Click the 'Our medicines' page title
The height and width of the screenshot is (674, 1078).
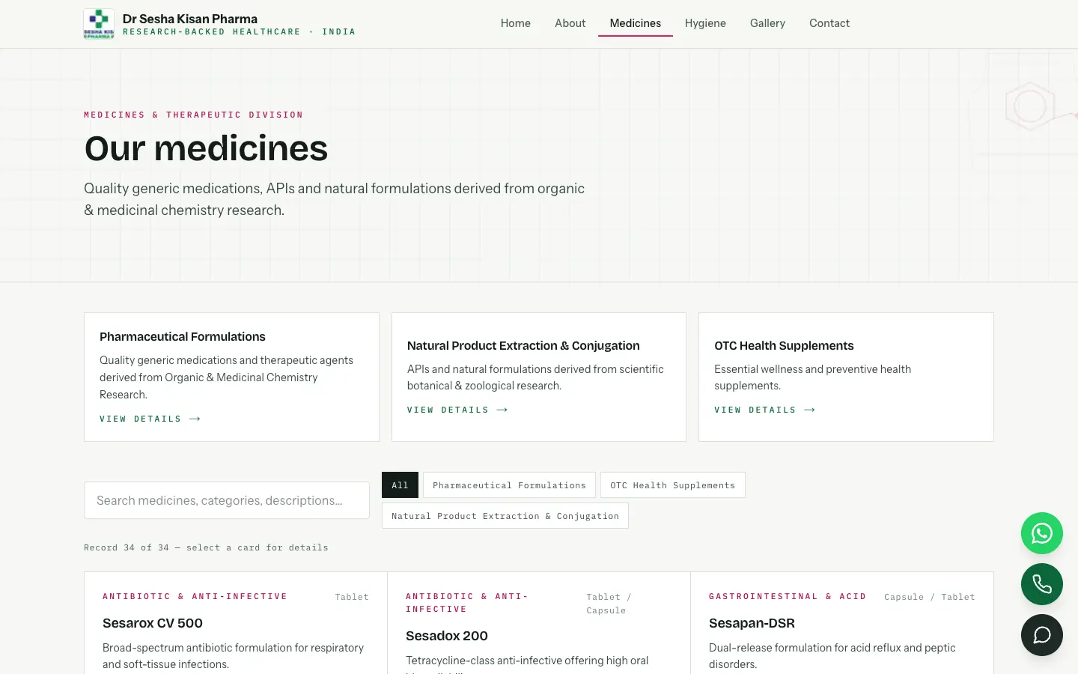206,148
